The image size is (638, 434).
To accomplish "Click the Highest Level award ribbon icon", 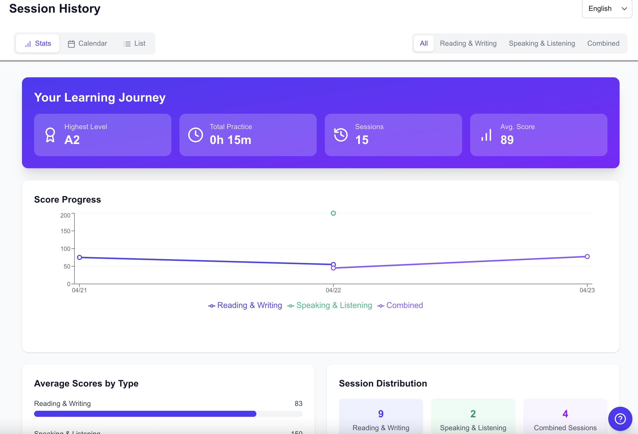I will coord(50,135).
